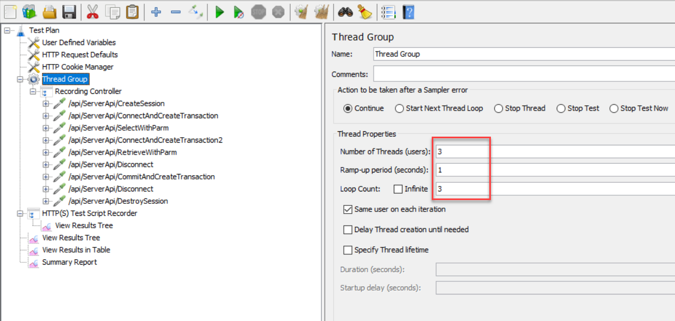Select HTTP Cookie Manager tree item
The image size is (675, 321).
click(78, 67)
